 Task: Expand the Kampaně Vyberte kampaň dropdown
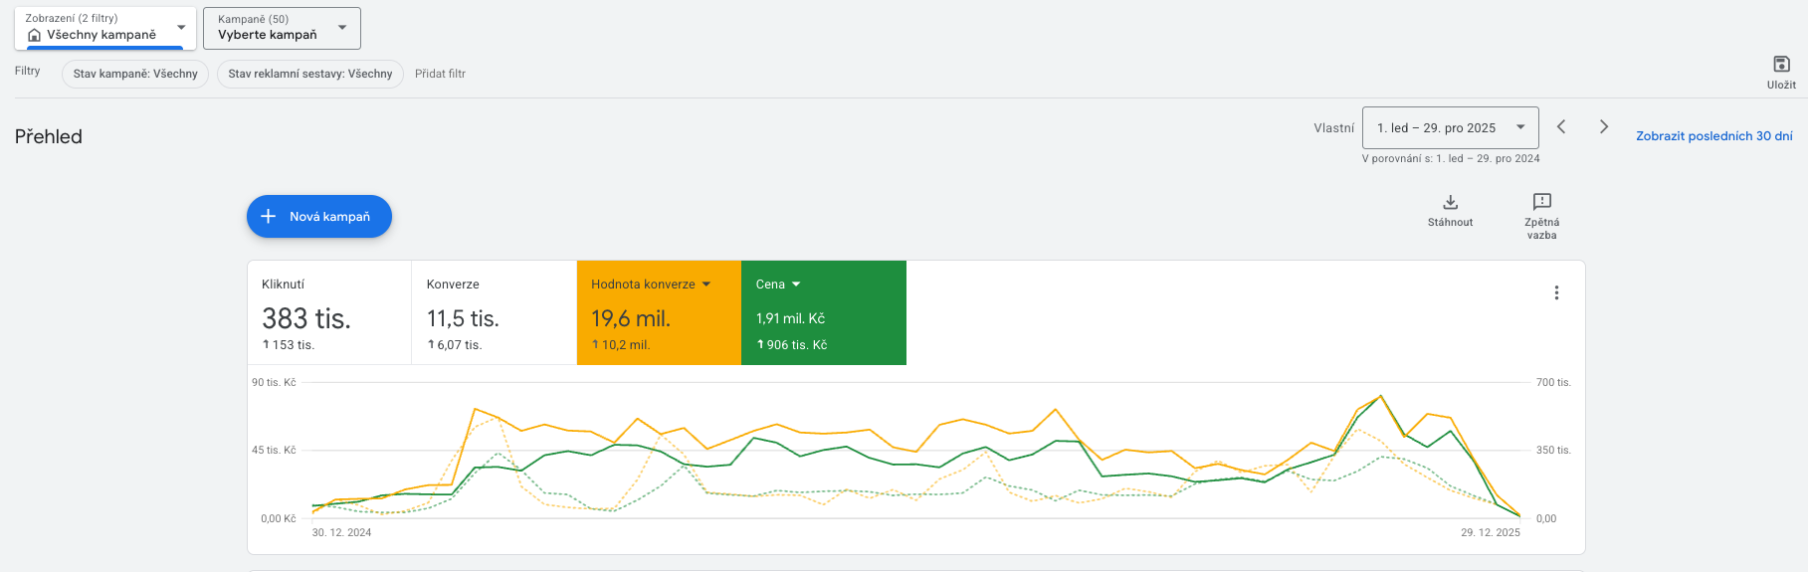[x=342, y=28]
